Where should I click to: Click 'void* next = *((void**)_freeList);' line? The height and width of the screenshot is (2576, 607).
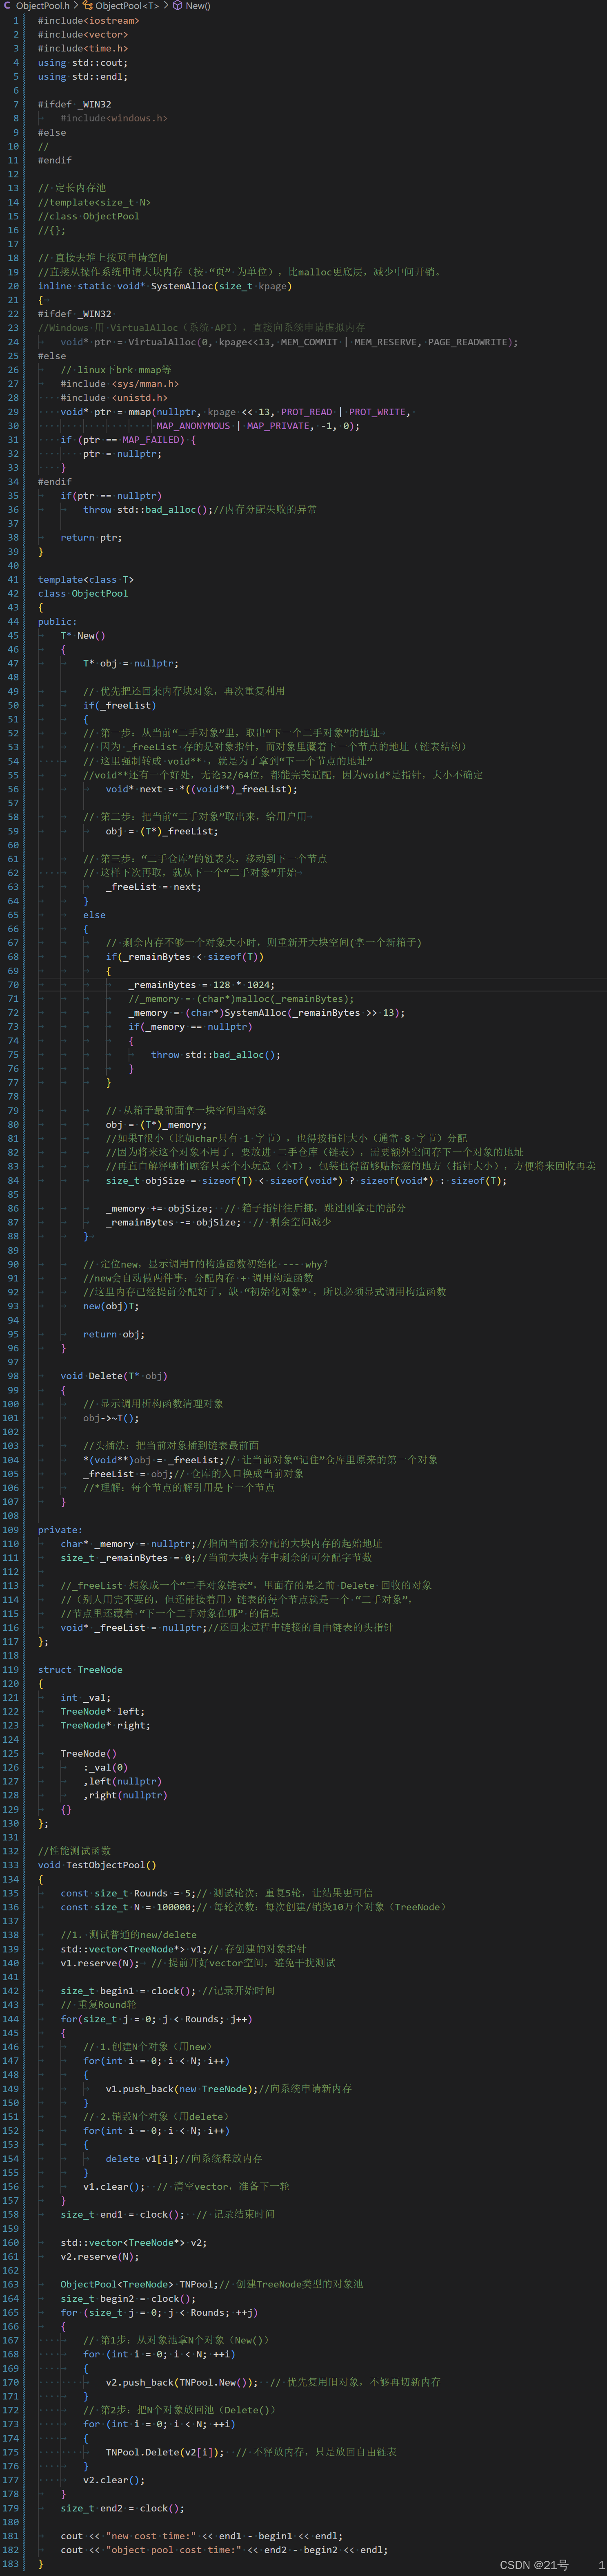[x=202, y=790]
